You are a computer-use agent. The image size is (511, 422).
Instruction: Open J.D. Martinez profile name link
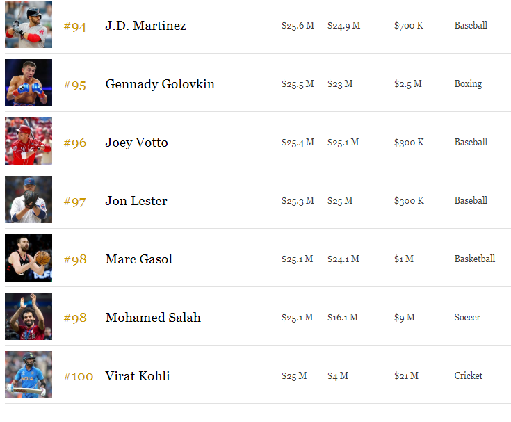click(x=145, y=26)
